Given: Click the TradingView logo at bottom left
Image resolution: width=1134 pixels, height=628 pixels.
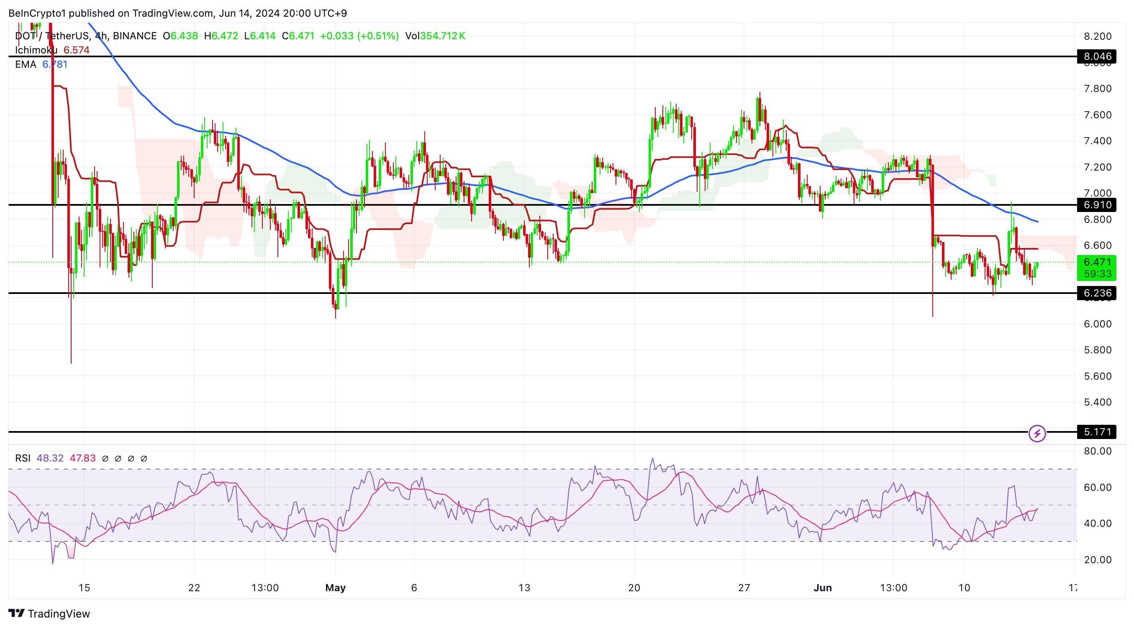Looking at the screenshot, I should coord(49,613).
